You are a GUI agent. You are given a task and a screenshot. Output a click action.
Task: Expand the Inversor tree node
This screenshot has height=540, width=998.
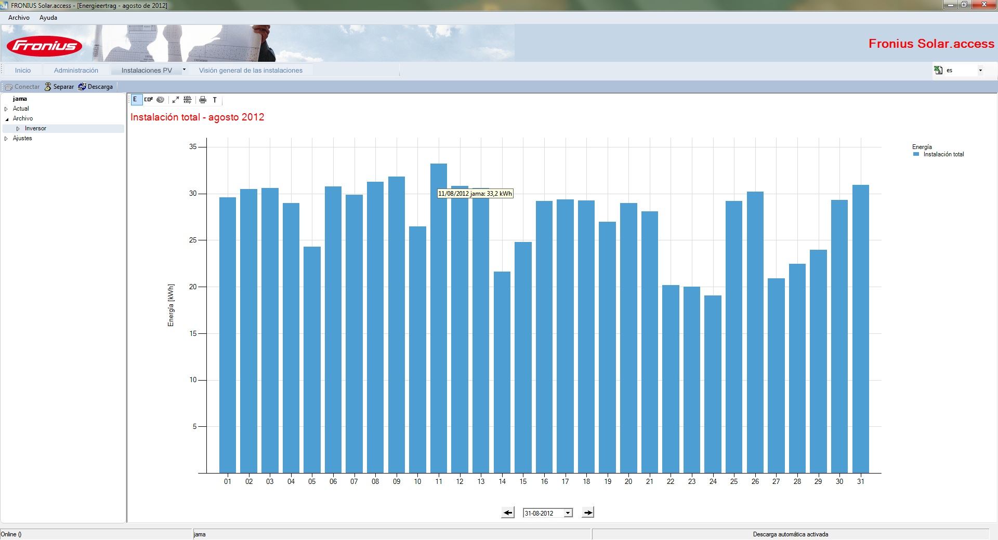(18, 129)
